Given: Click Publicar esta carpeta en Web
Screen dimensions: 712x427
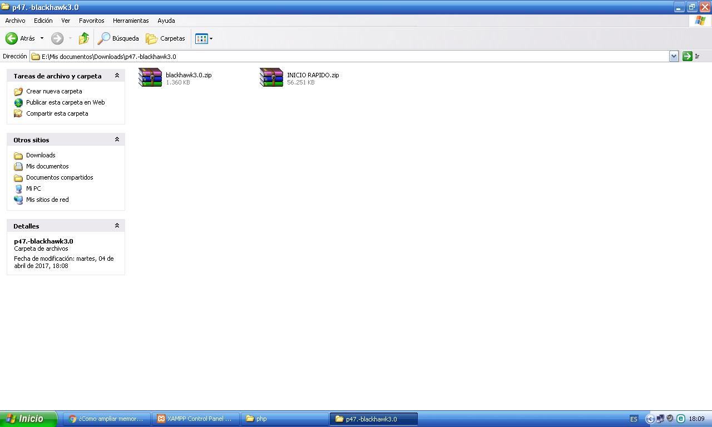Looking at the screenshot, I should click(66, 102).
